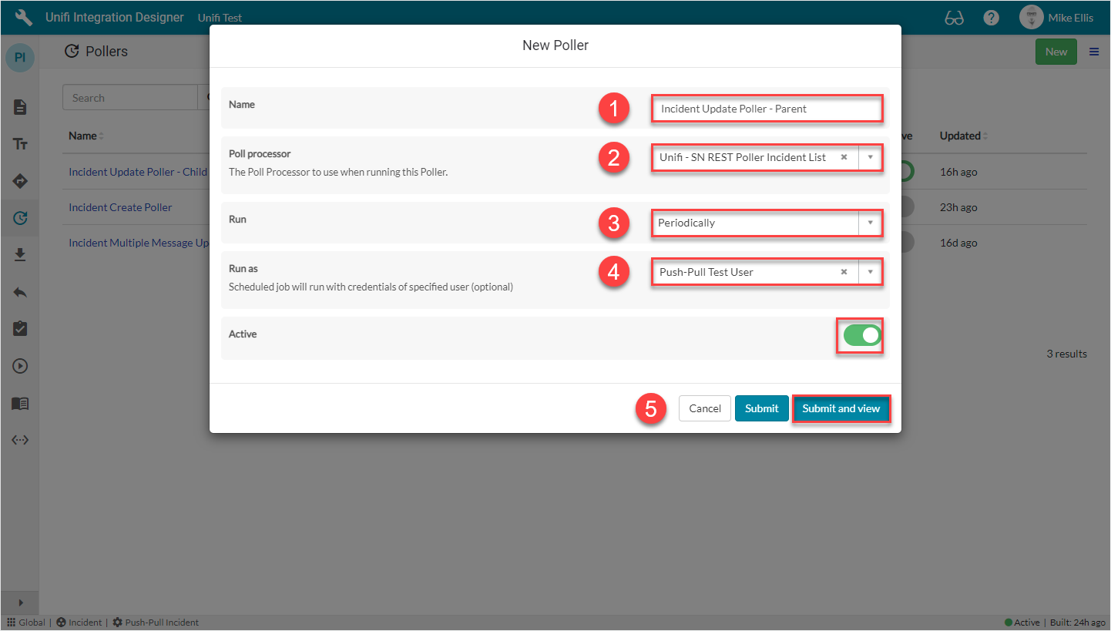Image resolution: width=1111 pixels, height=631 pixels.
Task: Open the hamburger menu beside the New button
Action: pos(1093,51)
